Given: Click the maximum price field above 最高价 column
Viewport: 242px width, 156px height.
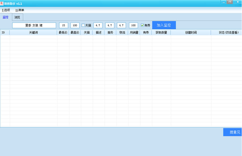Looking at the screenshot, I should [x=75, y=25].
